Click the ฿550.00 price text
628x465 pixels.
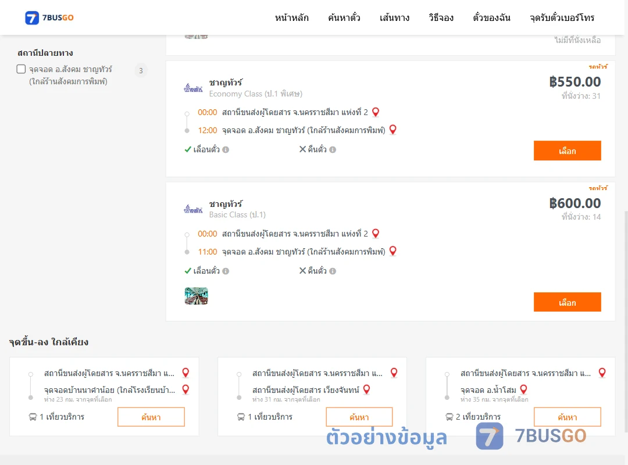click(x=575, y=82)
